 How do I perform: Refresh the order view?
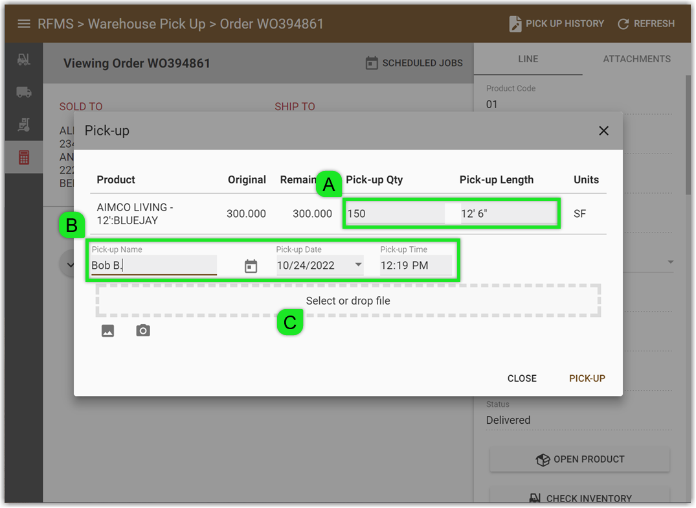645,23
